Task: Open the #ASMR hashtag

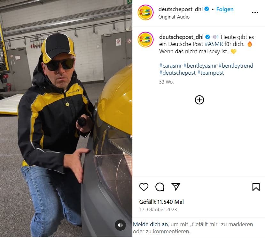Action: tap(214, 44)
